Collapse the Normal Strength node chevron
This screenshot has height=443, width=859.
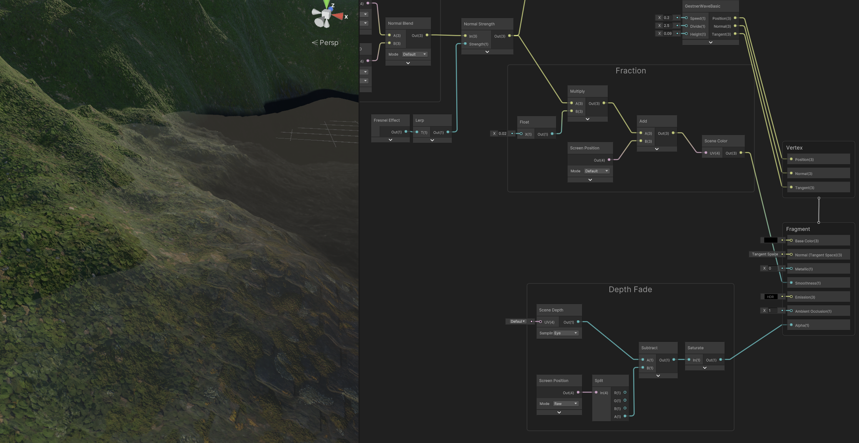click(x=487, y=52)
